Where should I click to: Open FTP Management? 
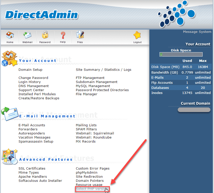point(90,78)
